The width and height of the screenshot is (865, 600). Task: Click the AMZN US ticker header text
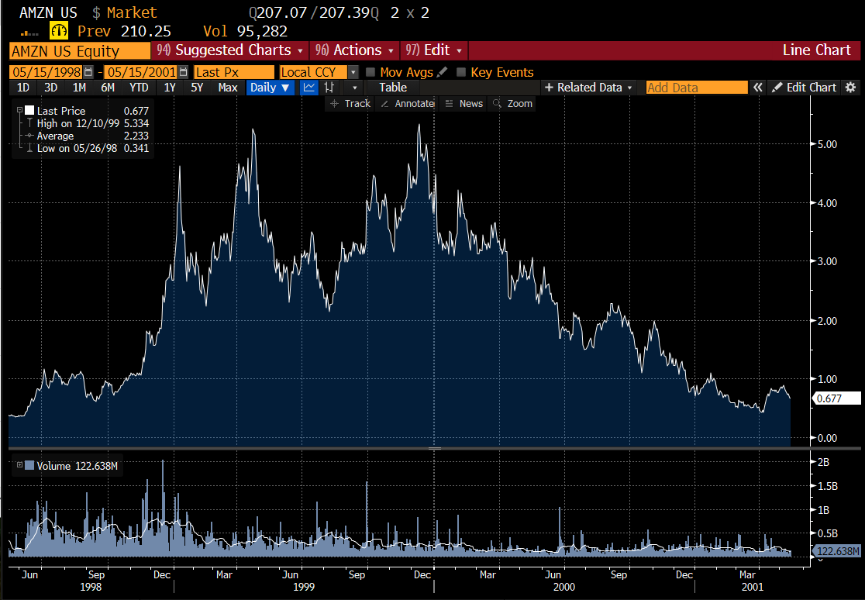(48, 12)
